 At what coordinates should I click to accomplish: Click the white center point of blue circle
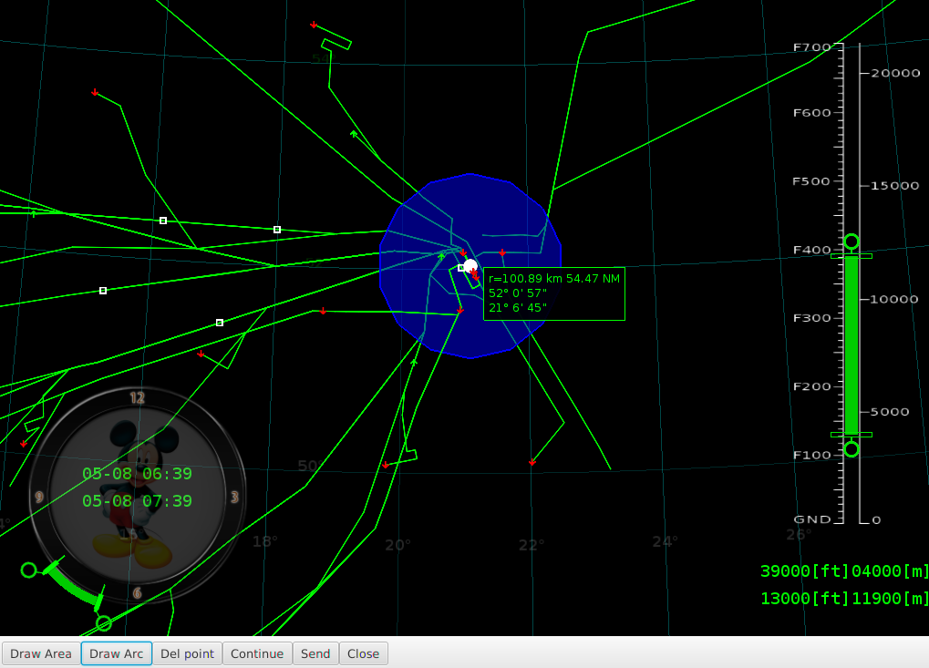(470, 266)
